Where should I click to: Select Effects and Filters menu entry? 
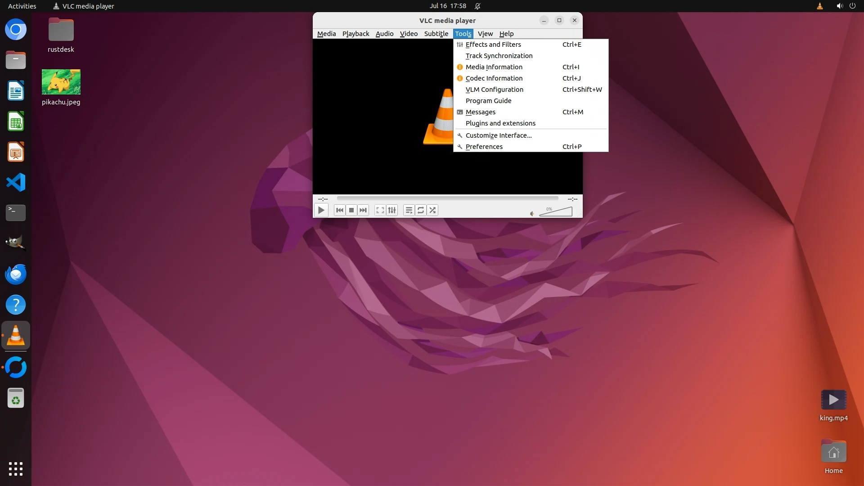point(493,45)
